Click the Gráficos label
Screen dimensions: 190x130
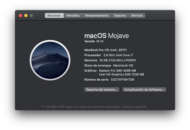(91, 71)
